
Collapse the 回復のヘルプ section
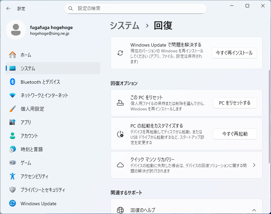coord(254,210)
